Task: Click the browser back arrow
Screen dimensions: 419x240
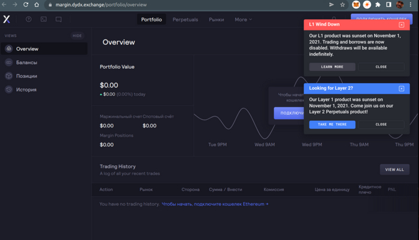Action: click(x=4, y=5)
